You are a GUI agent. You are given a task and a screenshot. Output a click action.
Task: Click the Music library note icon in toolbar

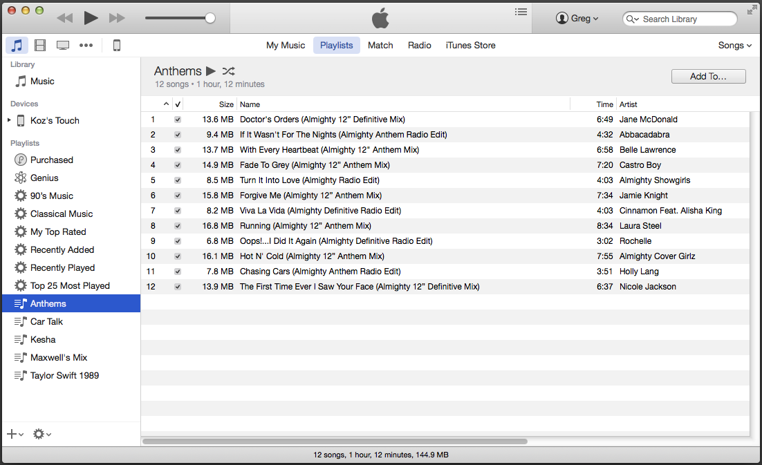click(17, 45)
